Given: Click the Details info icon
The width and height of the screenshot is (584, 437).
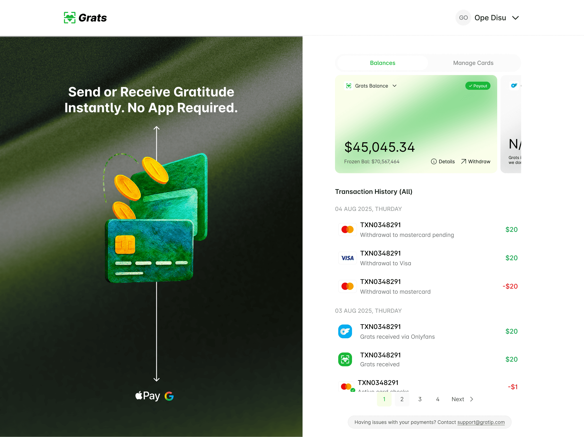Looking at the screenshot, I should (x=434, y=161).
